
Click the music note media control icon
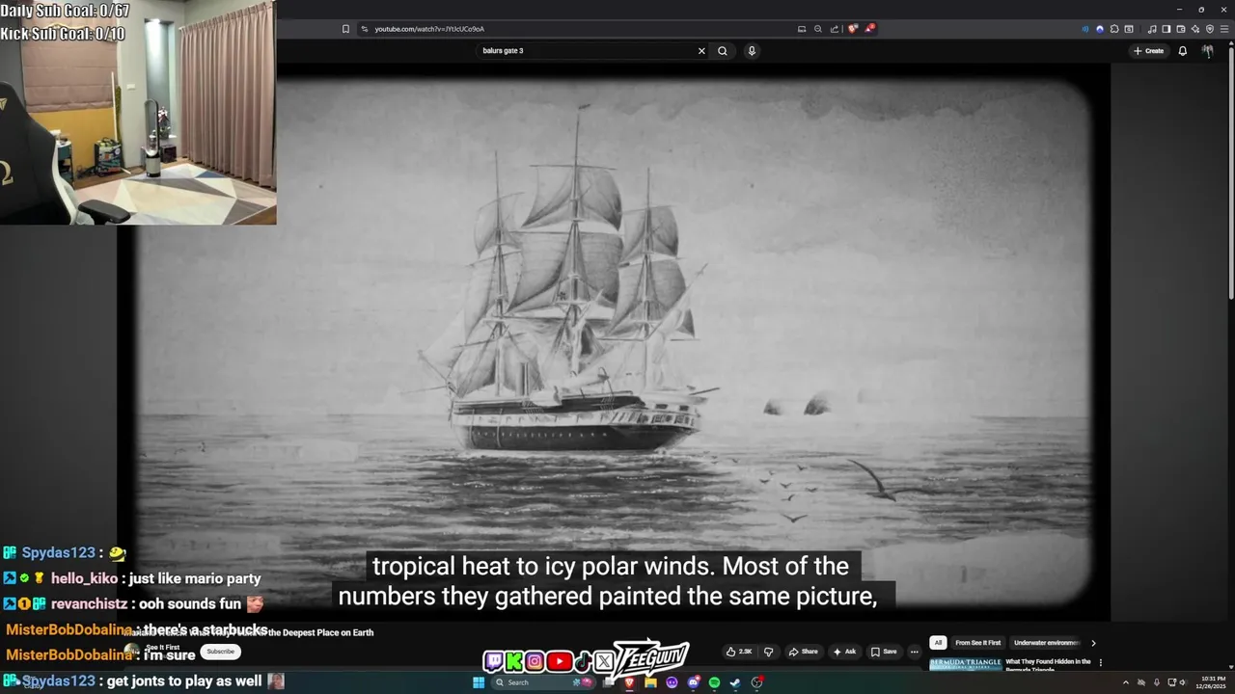(x=1152, y=29)
